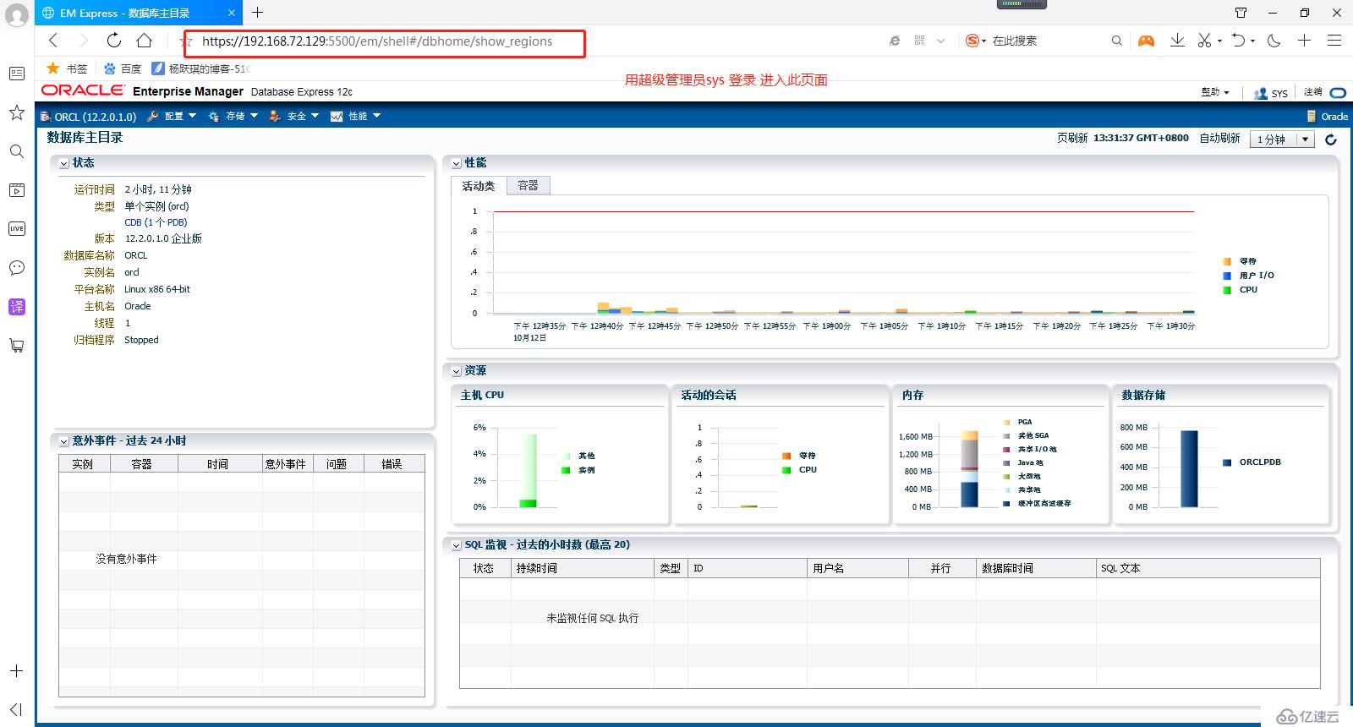Open the 杨跃琪的博客 bookmark
The height and width of the screenshot is (727, 1353).
point(201,68)
